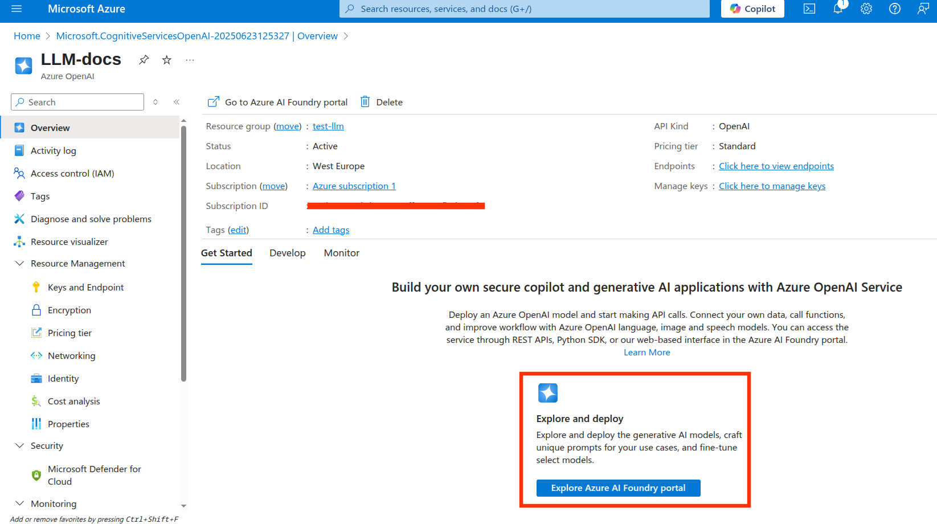Mark LLM-docs as a favorite with star

tap(167, 60)
